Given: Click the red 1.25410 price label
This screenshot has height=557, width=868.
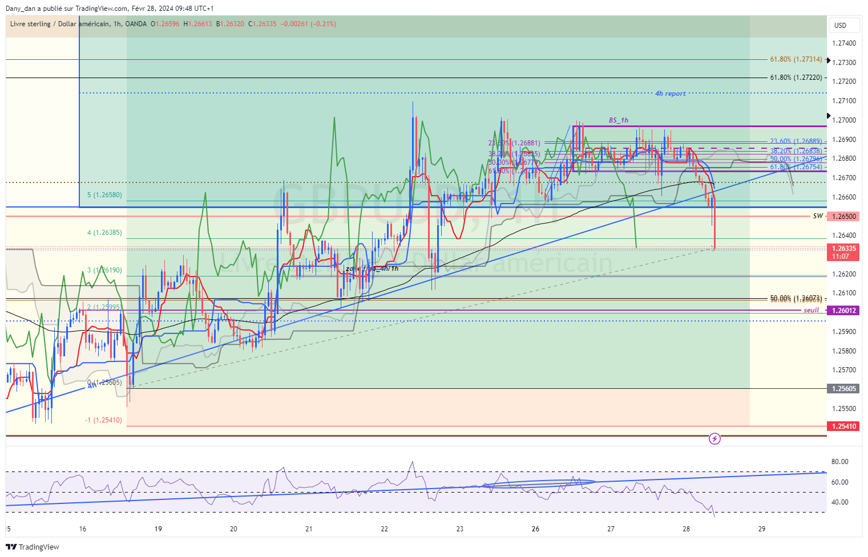Looking at the screenshot, I should tap(844, 426).
